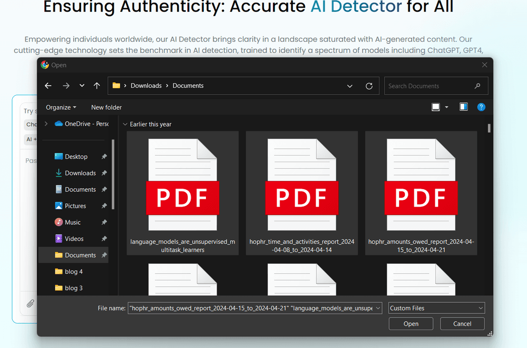This screenshot has width=527, height=348.
Task: Click the Search Documents field
Action: pos(429,86)
